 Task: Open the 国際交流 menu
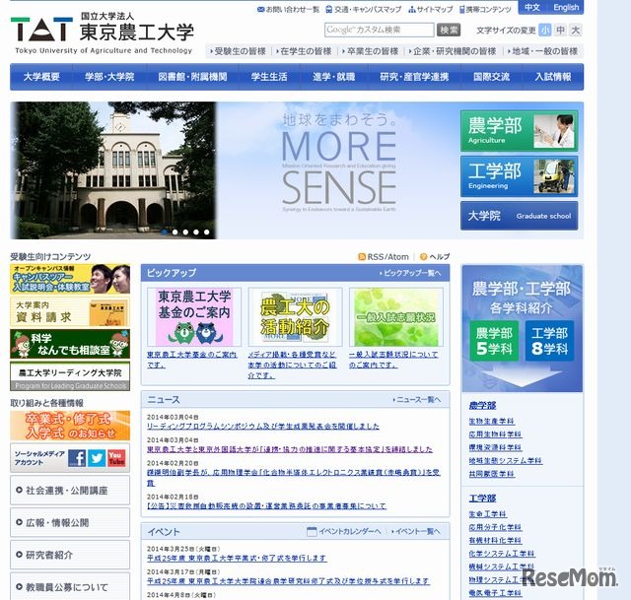491,77
